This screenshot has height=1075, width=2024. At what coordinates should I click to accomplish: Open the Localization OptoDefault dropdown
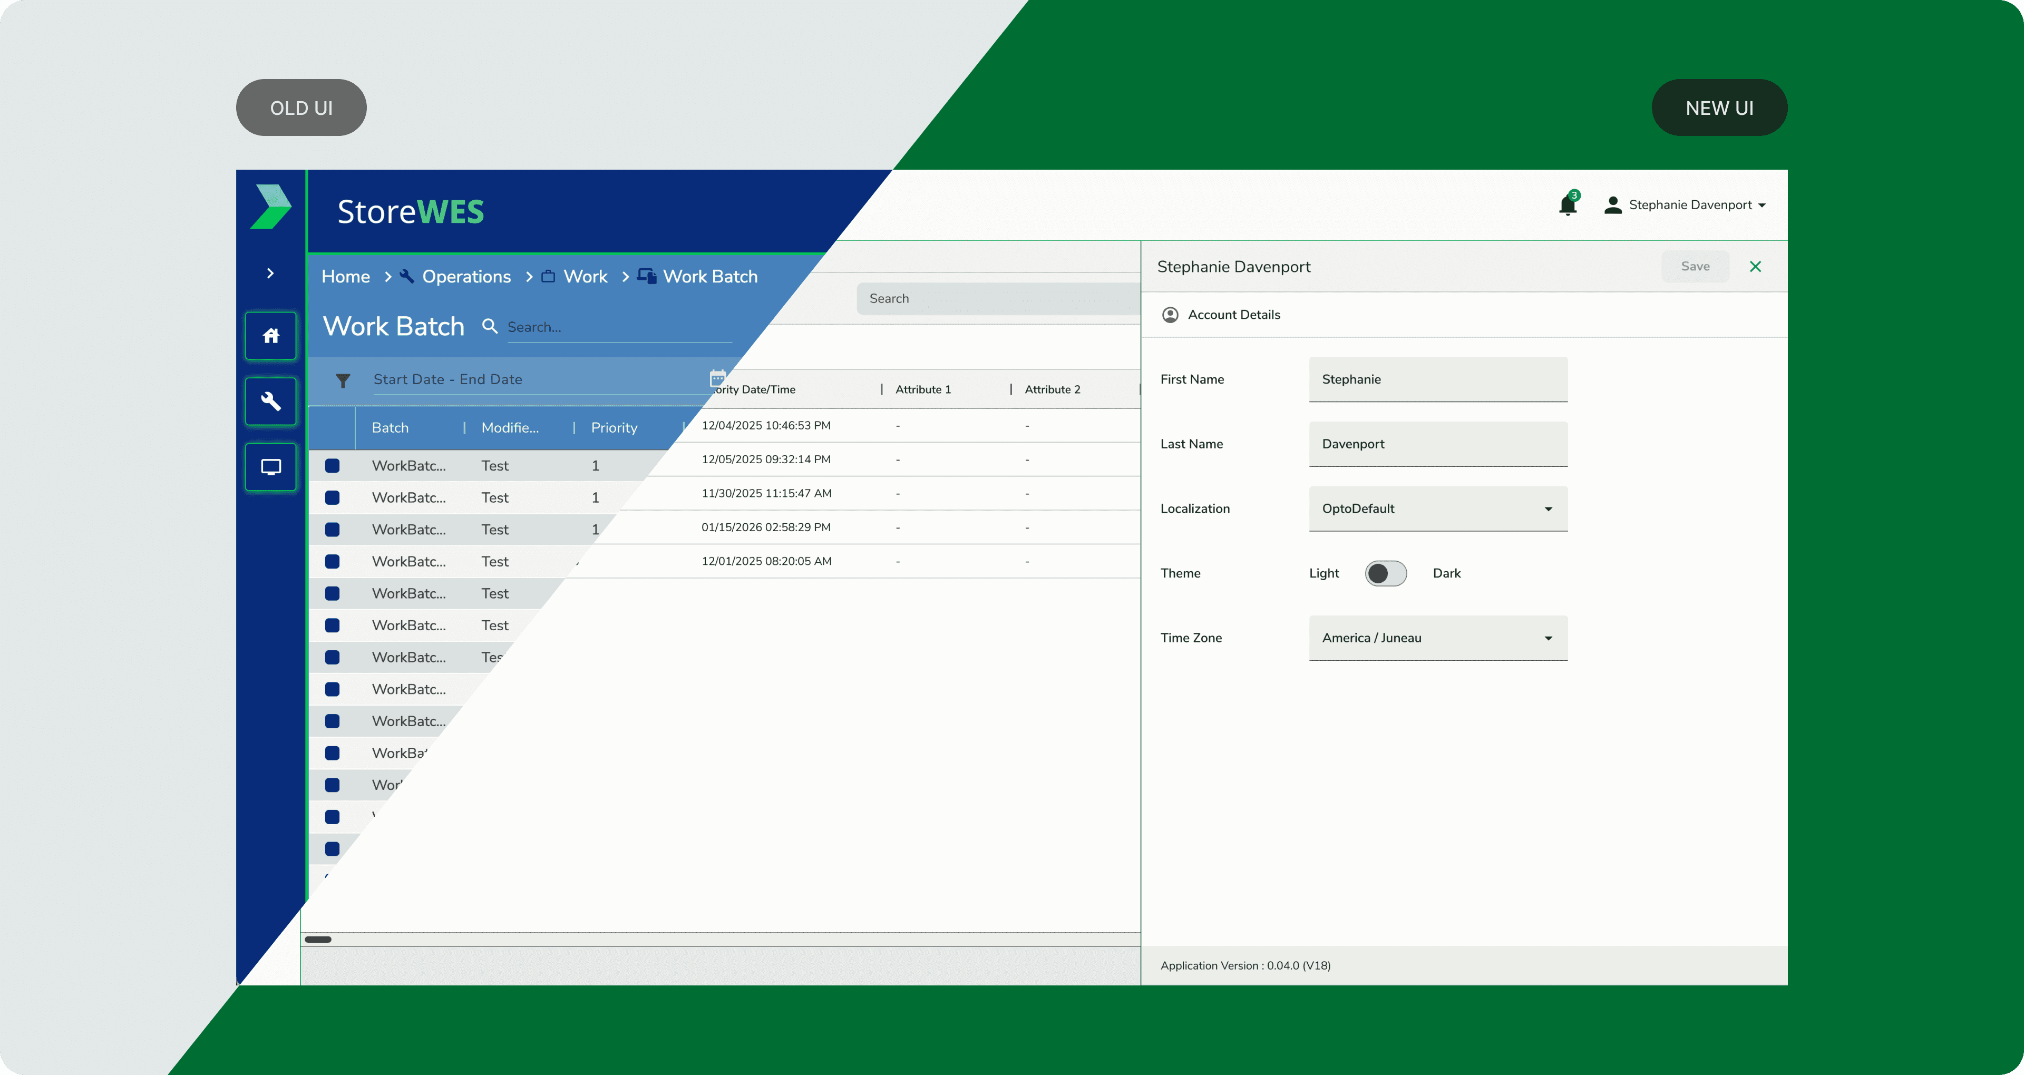point(1438,509)
